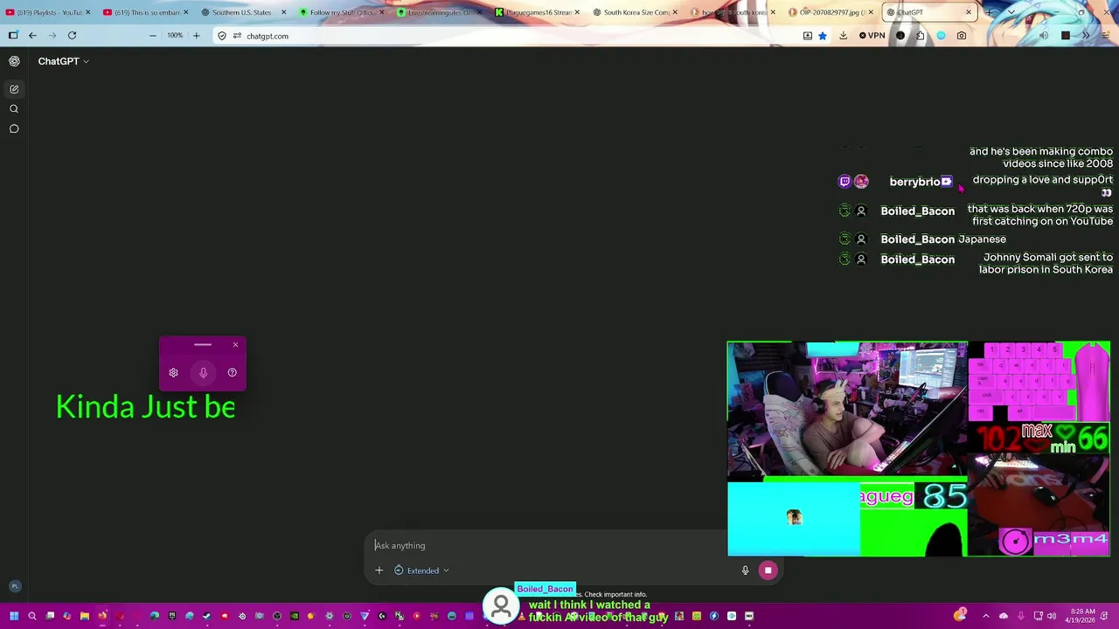The image size is (1119, 629).
Task: Stop the recording with the pink stop button
Action: 768,570
